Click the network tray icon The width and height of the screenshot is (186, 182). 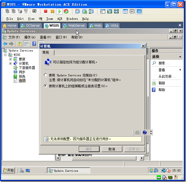click(x=163, y=171)
